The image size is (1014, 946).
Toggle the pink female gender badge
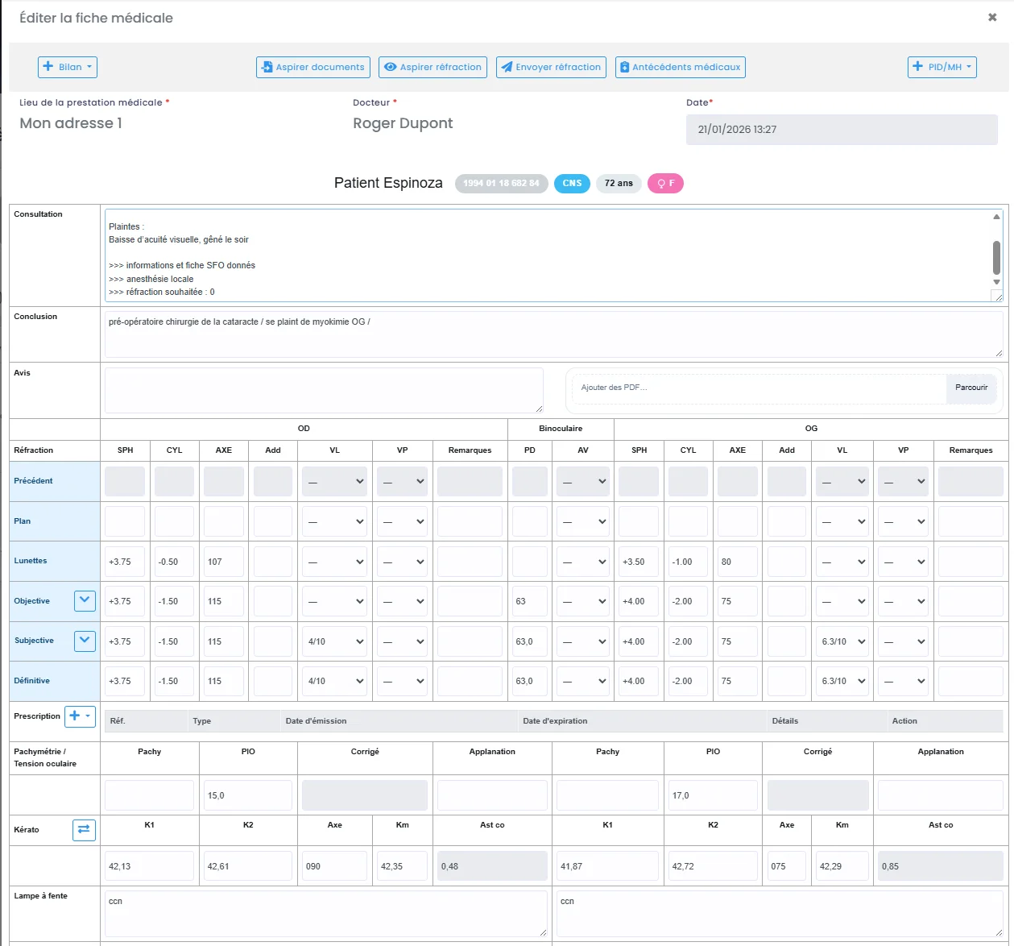tap(665, 183)
